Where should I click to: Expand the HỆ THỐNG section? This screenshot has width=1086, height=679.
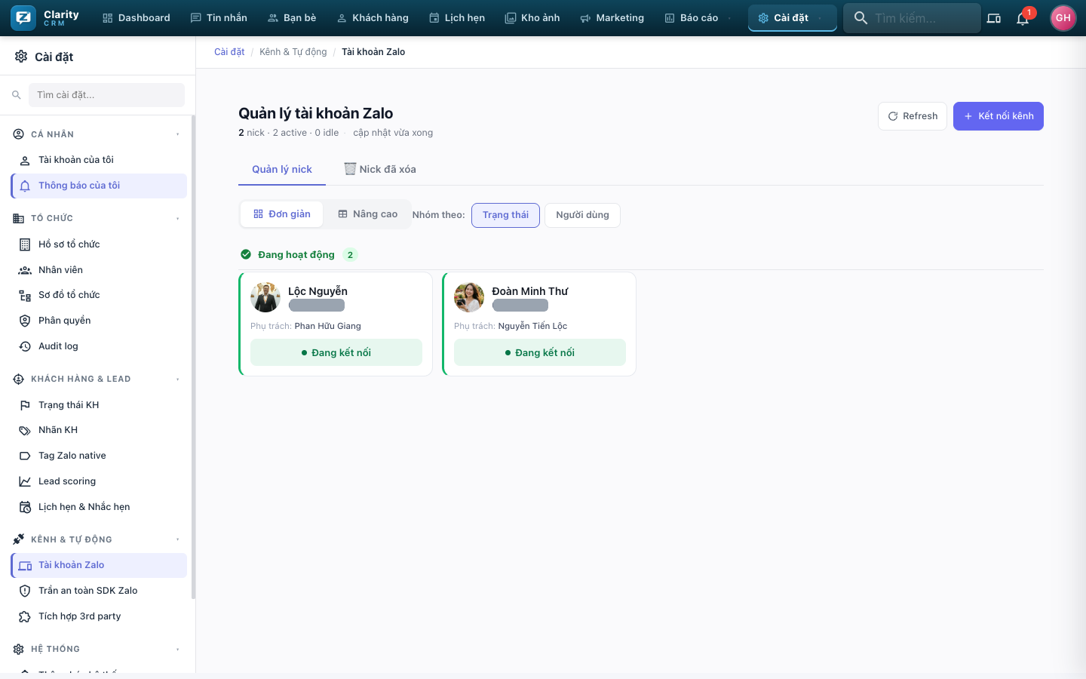(178, 649)
